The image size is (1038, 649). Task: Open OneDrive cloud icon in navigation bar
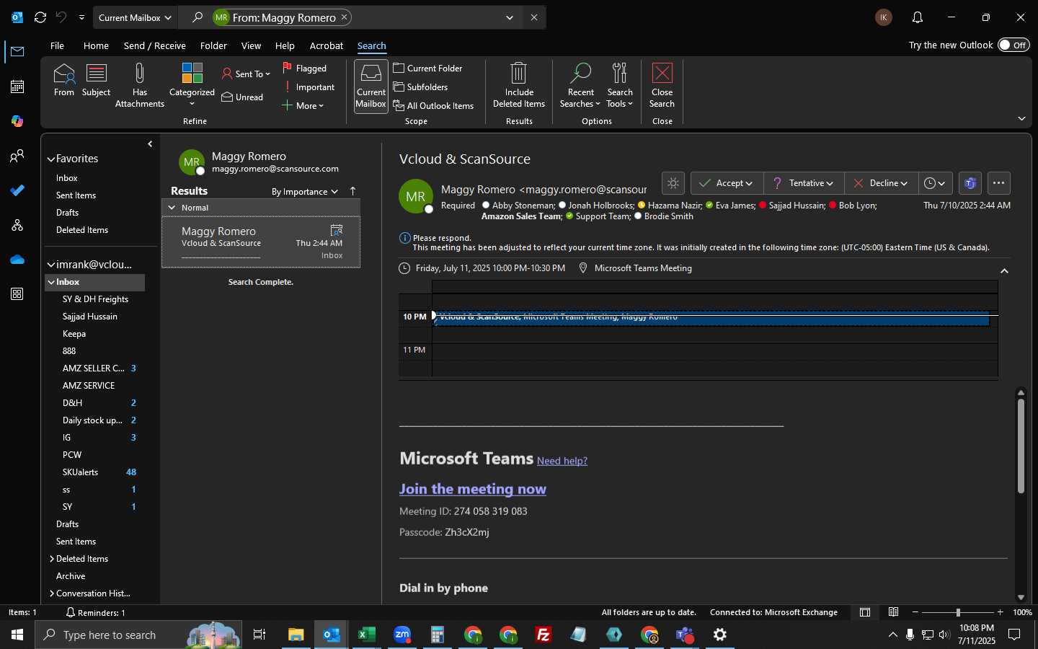point(17,260)
